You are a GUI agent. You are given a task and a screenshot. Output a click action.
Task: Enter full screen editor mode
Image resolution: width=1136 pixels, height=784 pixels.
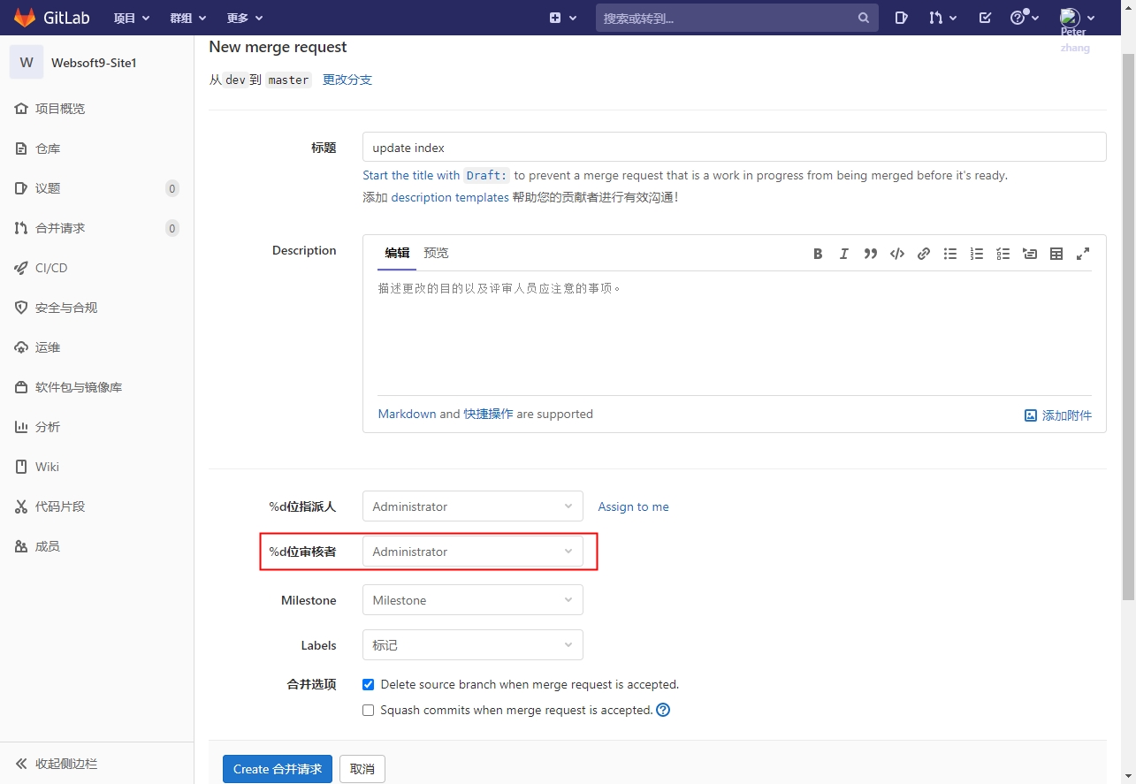point(1083,254)
